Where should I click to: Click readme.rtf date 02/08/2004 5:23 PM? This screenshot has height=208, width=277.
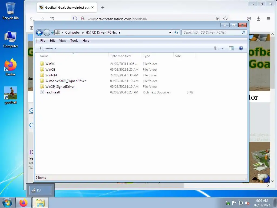(124, 92)
